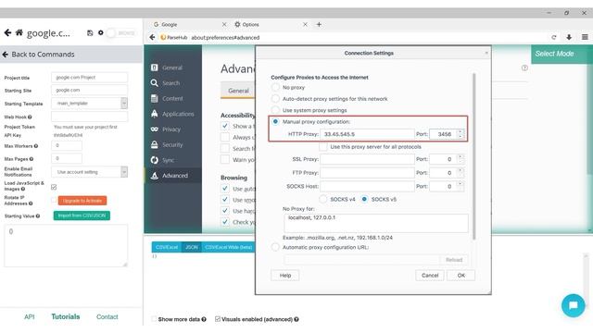The width and height of the screenshot is (593, 333).
Task: Toggle Load JavaScript & Images checkbox
Action: pyautogui.click(x=54, y=187)
